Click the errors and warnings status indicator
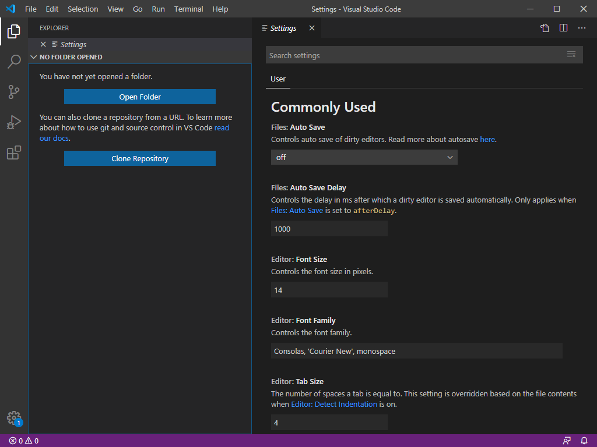Screen dimensions: 597x447 coord(24,441)
